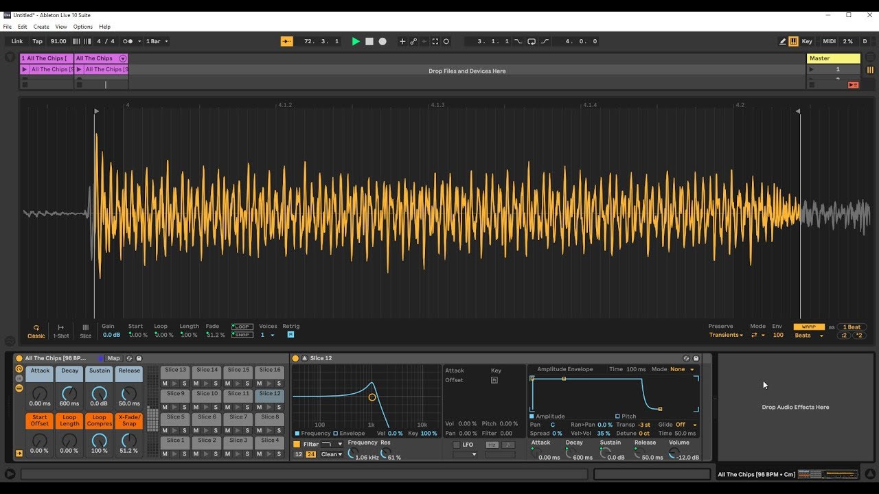Image resolution: width=879 pixels, height=494 pixels.
Task: Click the hot-swap preset icon on Drum Rack
Action: click(x=129, y=358)
